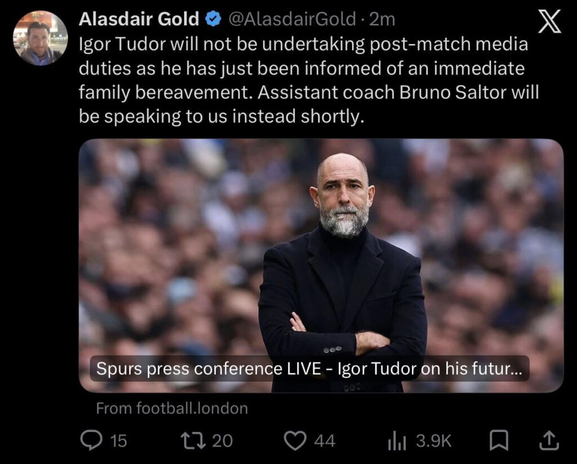Click the X logo in the top corner
Viewport: 577px width, 464px height.
point(549,20)
